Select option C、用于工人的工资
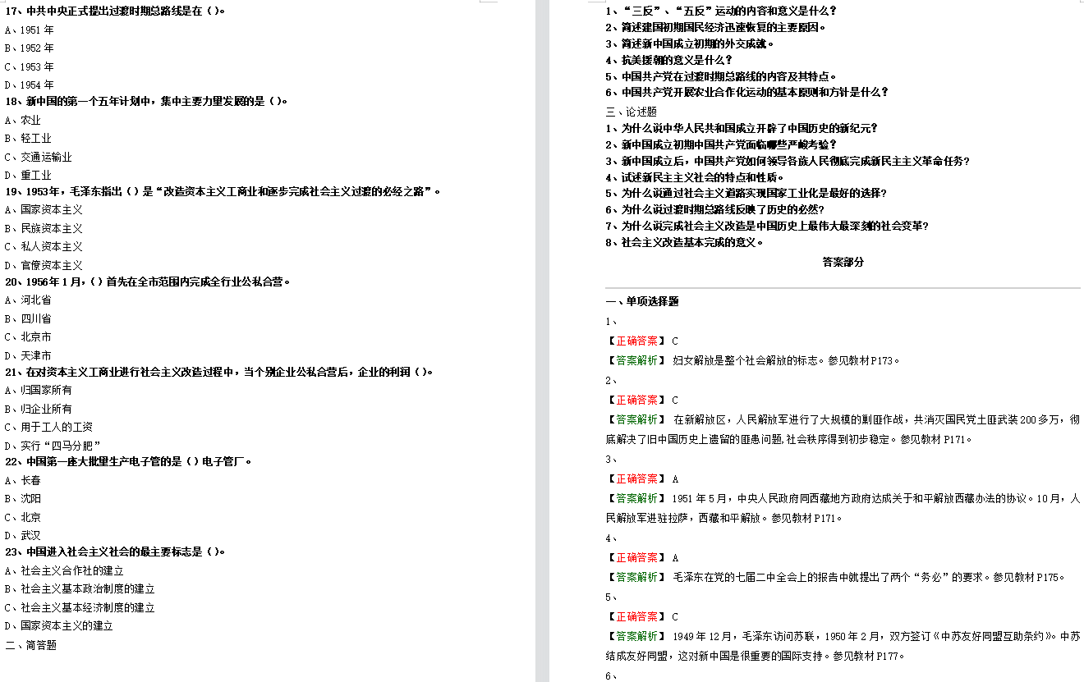The image size is (1084, 682). click(x=48, y=428)
